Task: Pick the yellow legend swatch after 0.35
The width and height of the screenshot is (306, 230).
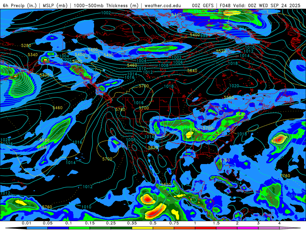Action: 142,228
